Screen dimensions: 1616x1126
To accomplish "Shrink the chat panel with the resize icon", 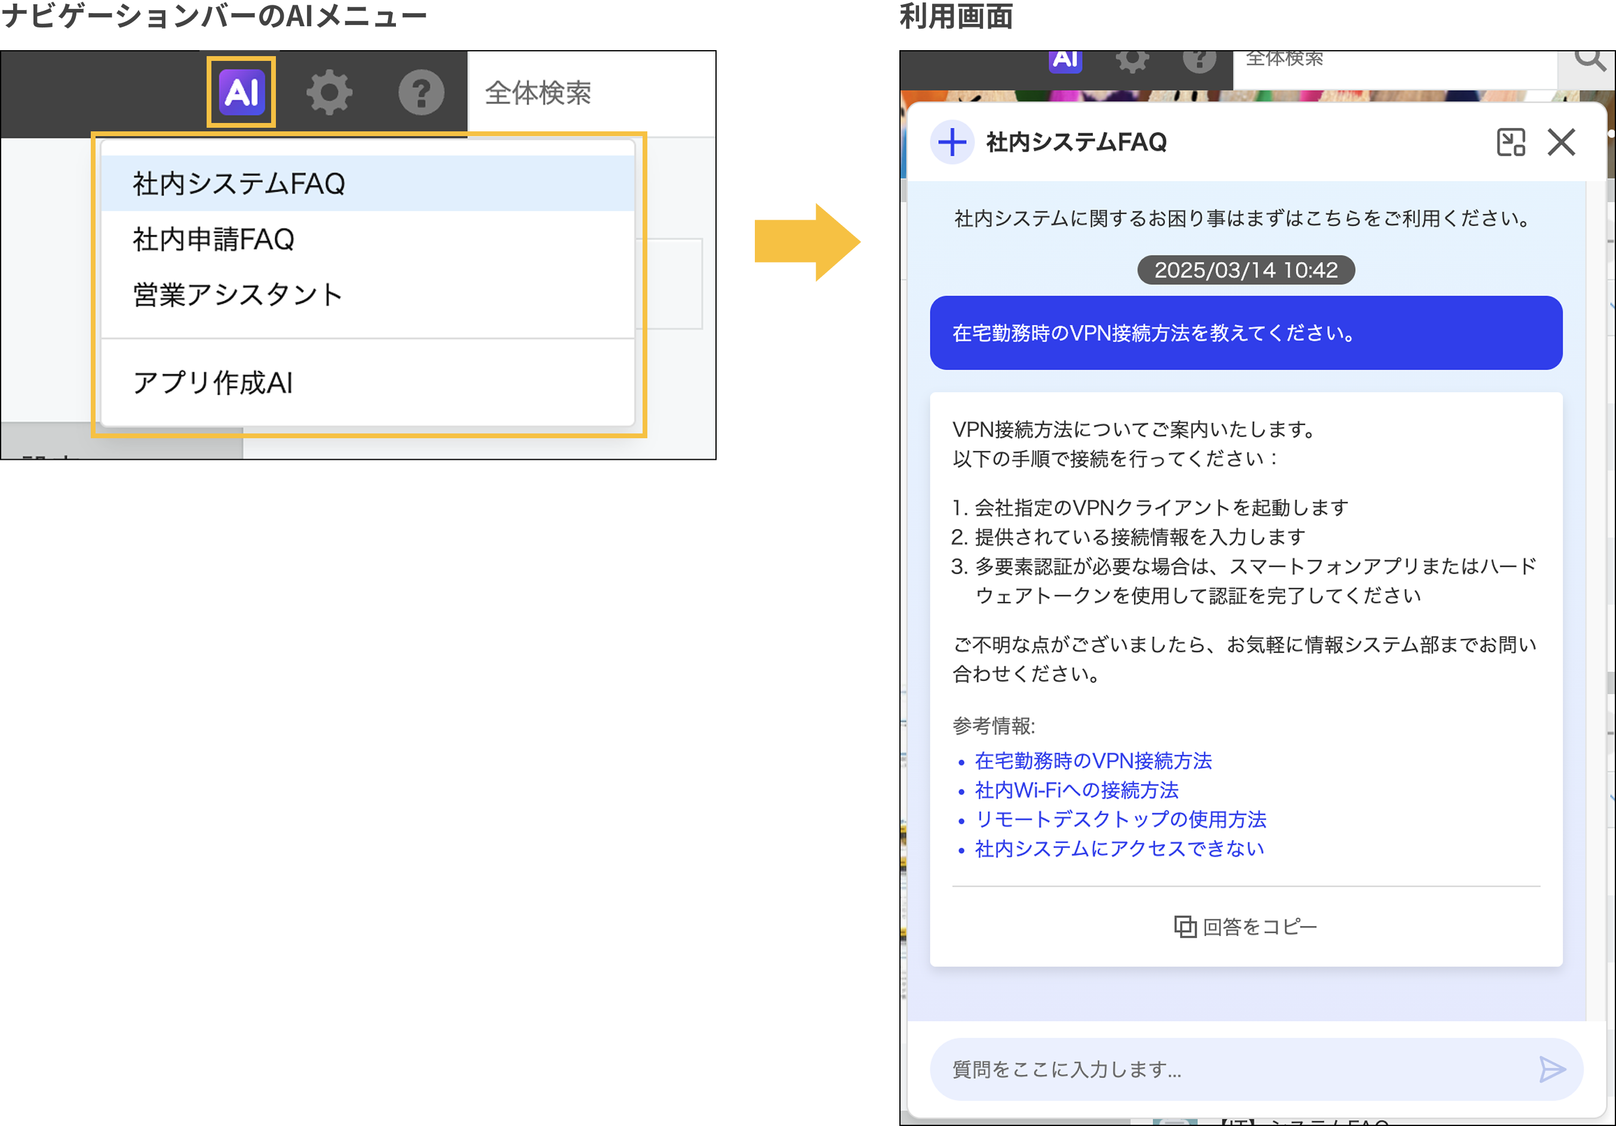I will 1510,142.
